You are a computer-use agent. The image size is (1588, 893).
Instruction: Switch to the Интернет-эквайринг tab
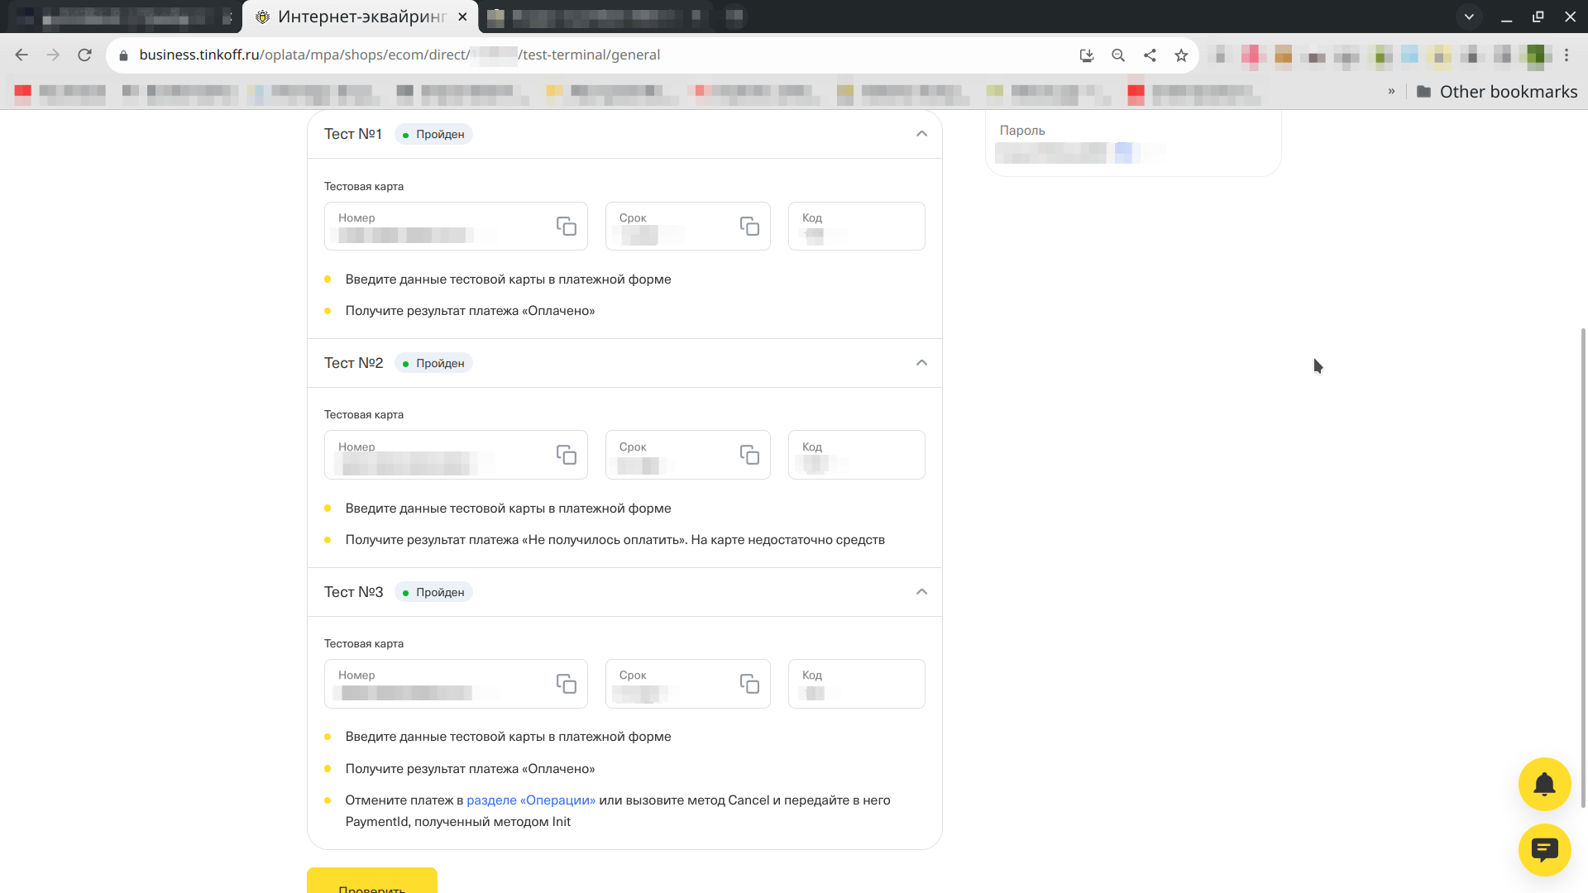(x=359, y=17)
